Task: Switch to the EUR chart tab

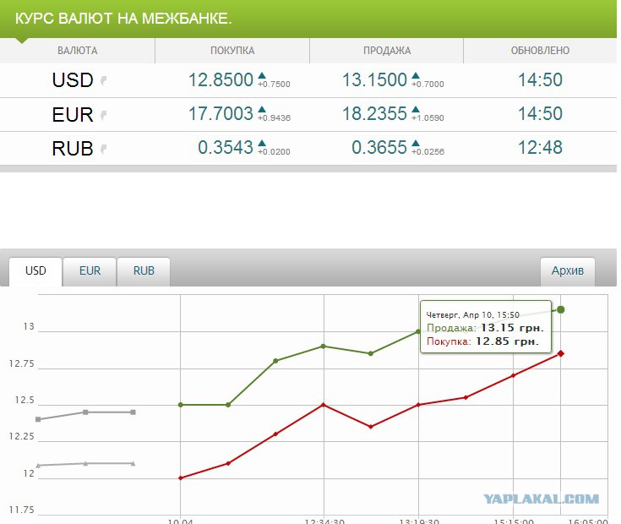Action: [90, 271]
